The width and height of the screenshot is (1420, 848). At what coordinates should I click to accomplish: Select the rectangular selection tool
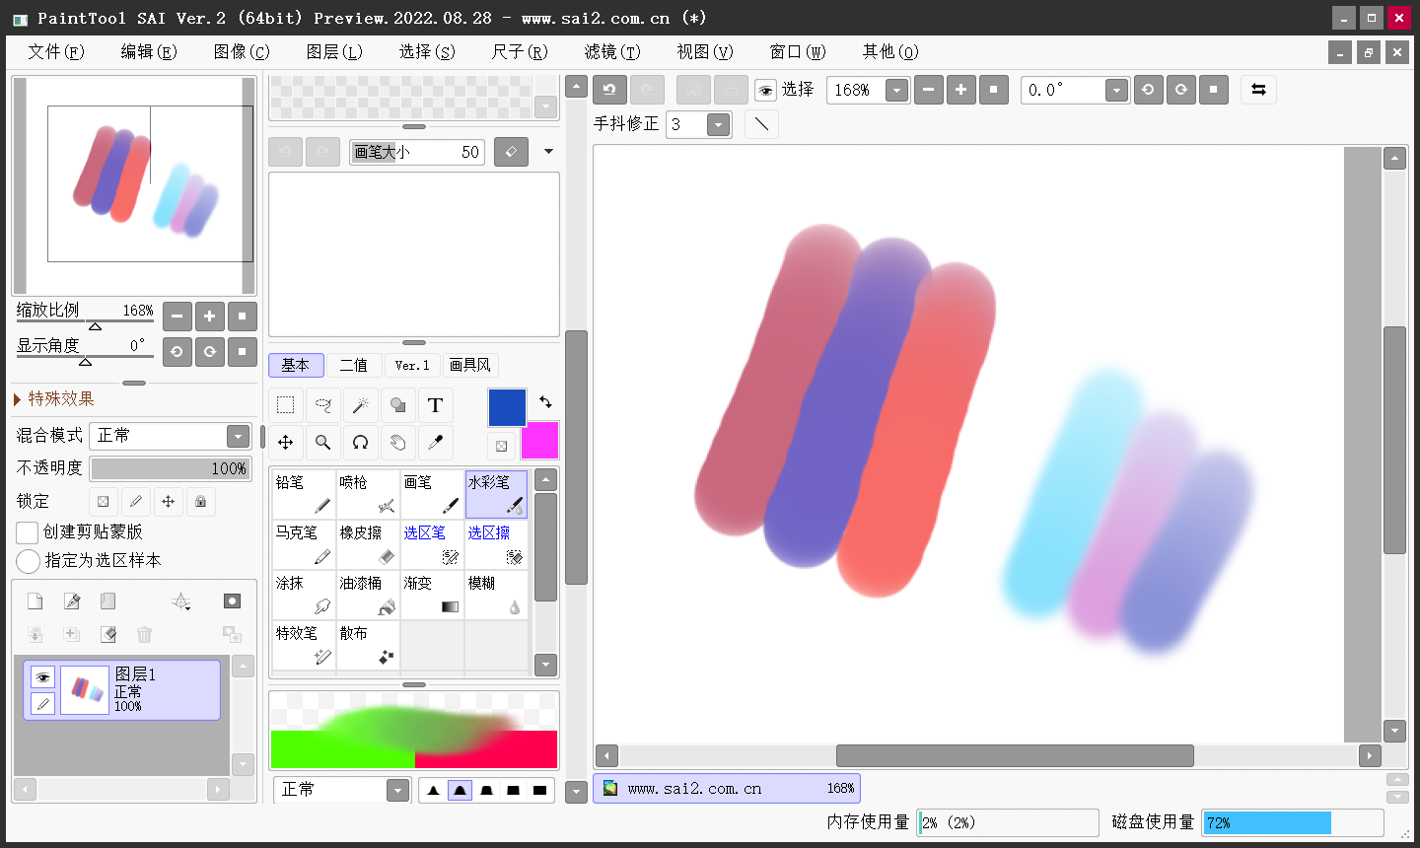[286, 405]
